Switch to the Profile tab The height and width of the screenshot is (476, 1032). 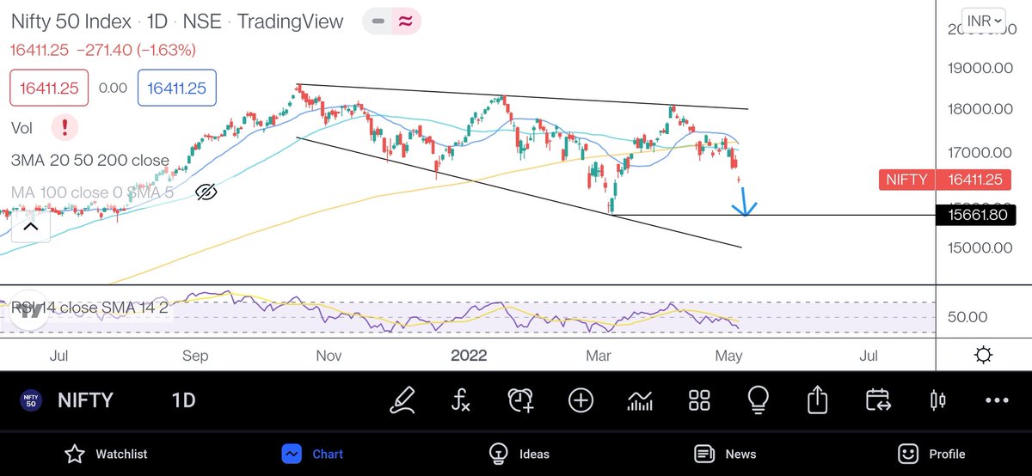pos(931,454)
